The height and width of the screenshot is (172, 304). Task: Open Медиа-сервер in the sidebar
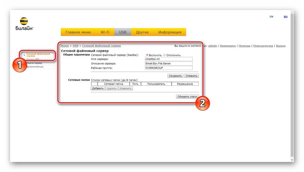coord(34,63)
